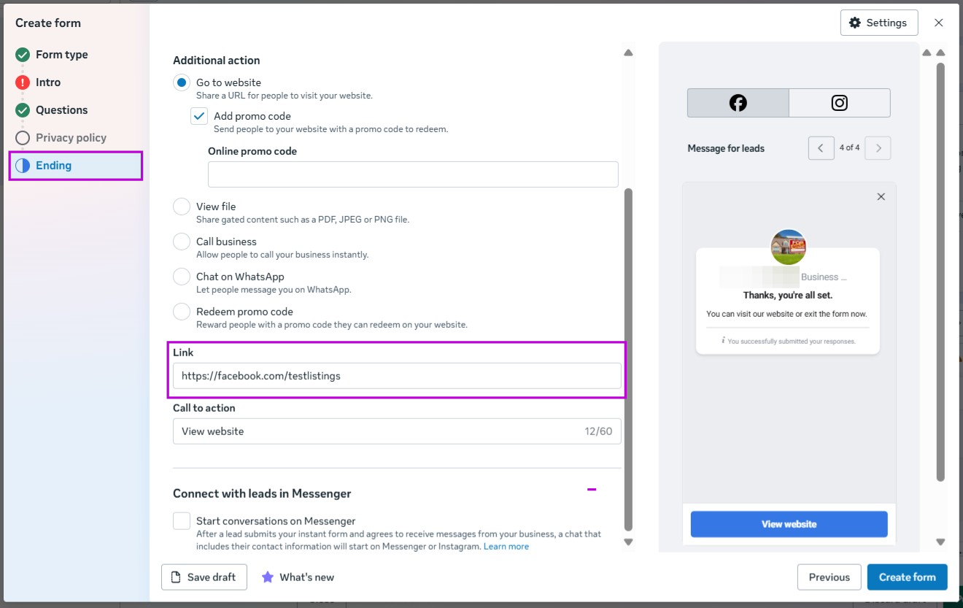Open the Privacy policy step
The height and width of the screenshot is (608, 963).
(x=71, y=138)
